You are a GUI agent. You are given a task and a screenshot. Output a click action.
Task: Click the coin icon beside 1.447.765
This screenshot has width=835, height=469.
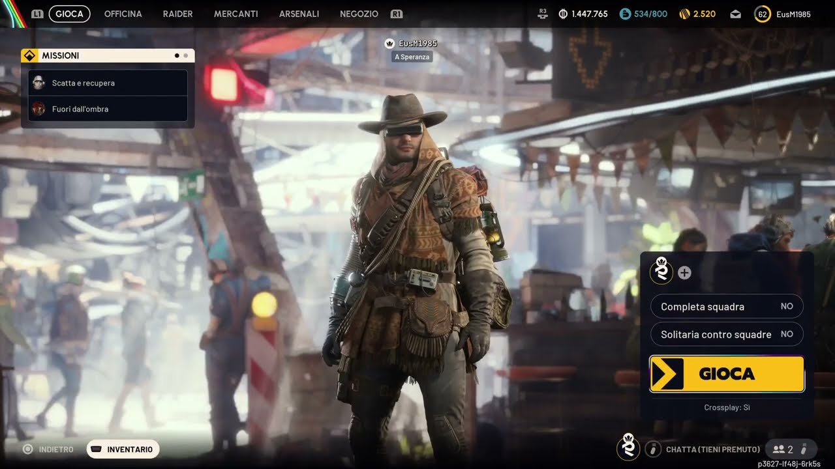pyautogui.click(x=564, y=14)
